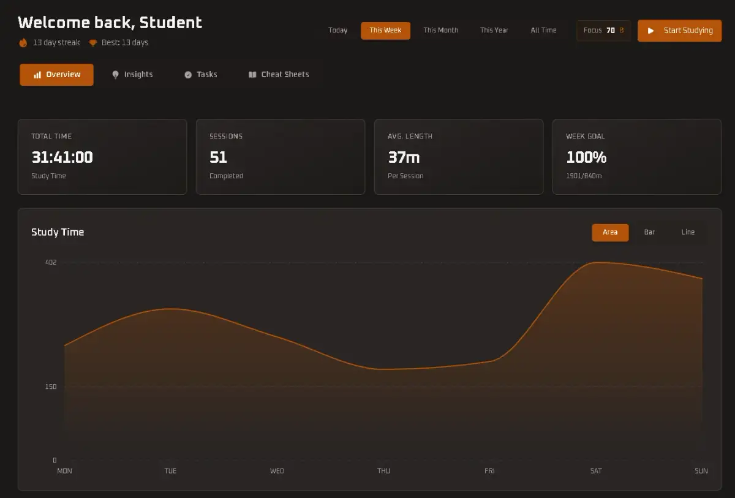Select the All Time filter
Image resolution: width=735 pixels, height=498 pixels.
543,30
